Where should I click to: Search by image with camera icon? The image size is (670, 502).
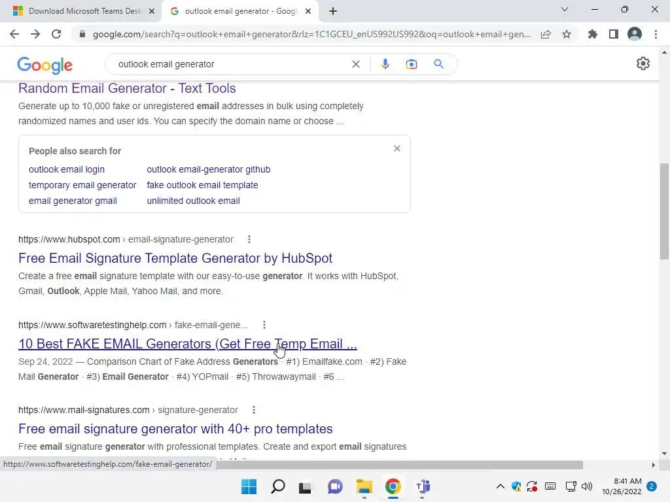(411, 64)
